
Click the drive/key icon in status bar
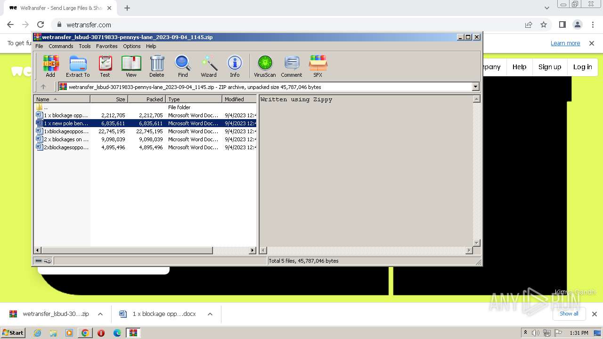[x=43, y=261]
